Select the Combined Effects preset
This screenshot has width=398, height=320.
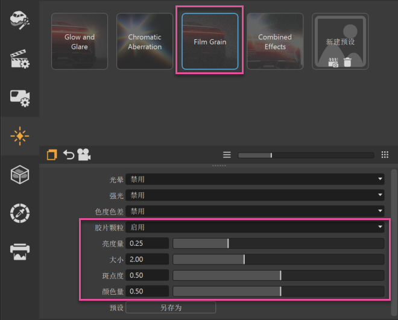[x=275, y=42]
